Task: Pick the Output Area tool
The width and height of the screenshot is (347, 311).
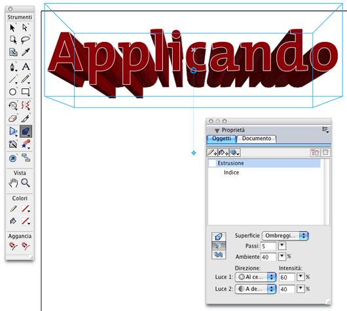Action: point(13,52)
